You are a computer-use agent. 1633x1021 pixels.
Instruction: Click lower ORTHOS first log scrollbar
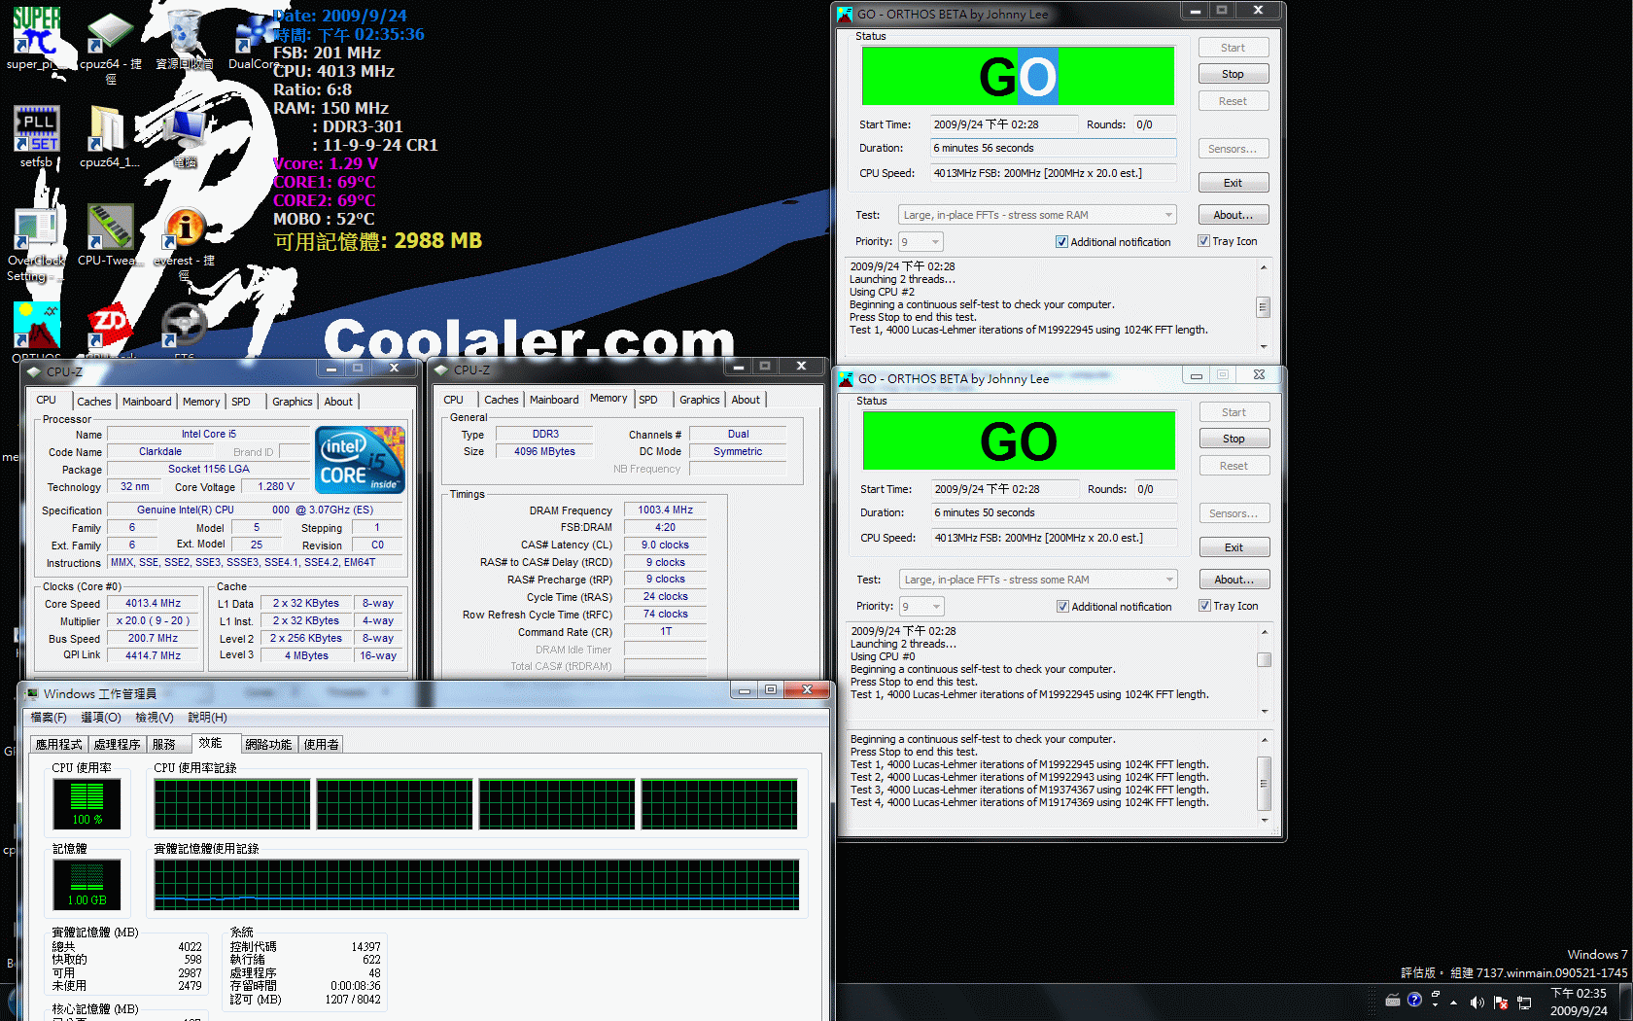coord(1265,671)
